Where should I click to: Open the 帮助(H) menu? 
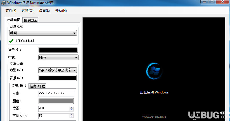coord(61,11)
